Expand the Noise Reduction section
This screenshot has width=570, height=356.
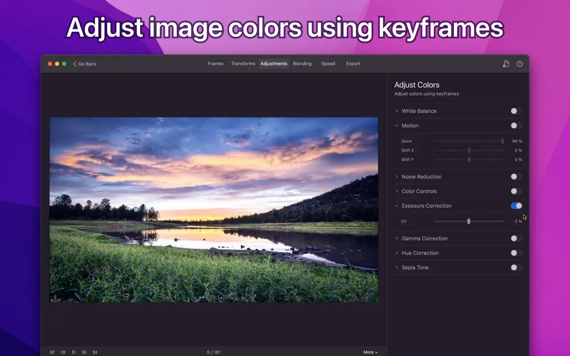[397, 177]
